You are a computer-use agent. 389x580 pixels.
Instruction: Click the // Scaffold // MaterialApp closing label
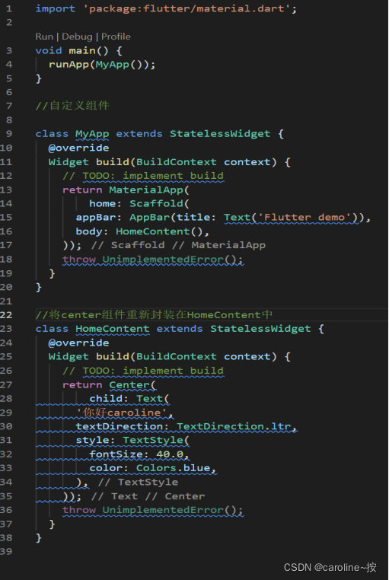tap(178, 245)
